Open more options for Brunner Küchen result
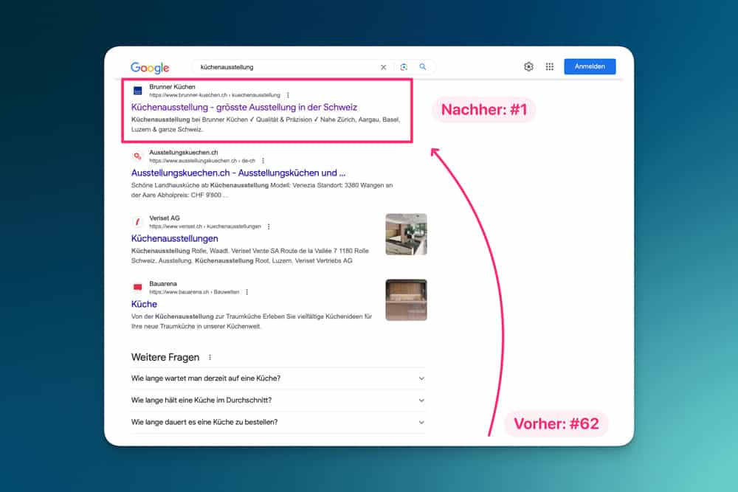738x492 pixels. 288,95
